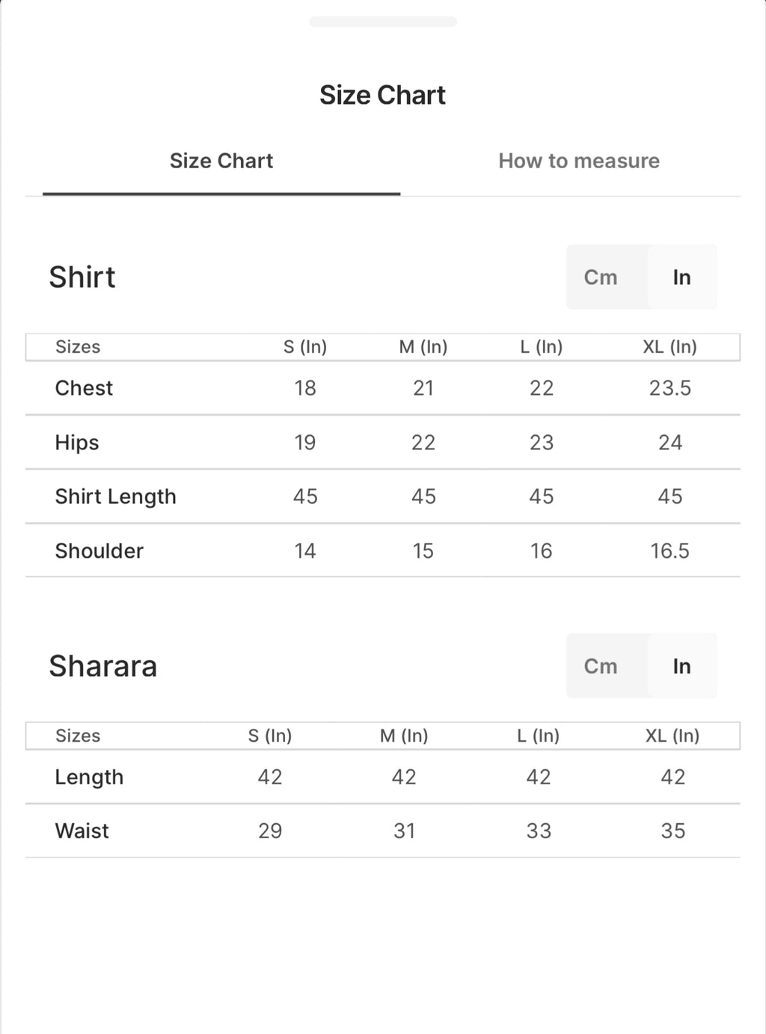Switch Sharara measurements to In
The height and width of the screenshot is (1034, 766).
click(681, 666)
